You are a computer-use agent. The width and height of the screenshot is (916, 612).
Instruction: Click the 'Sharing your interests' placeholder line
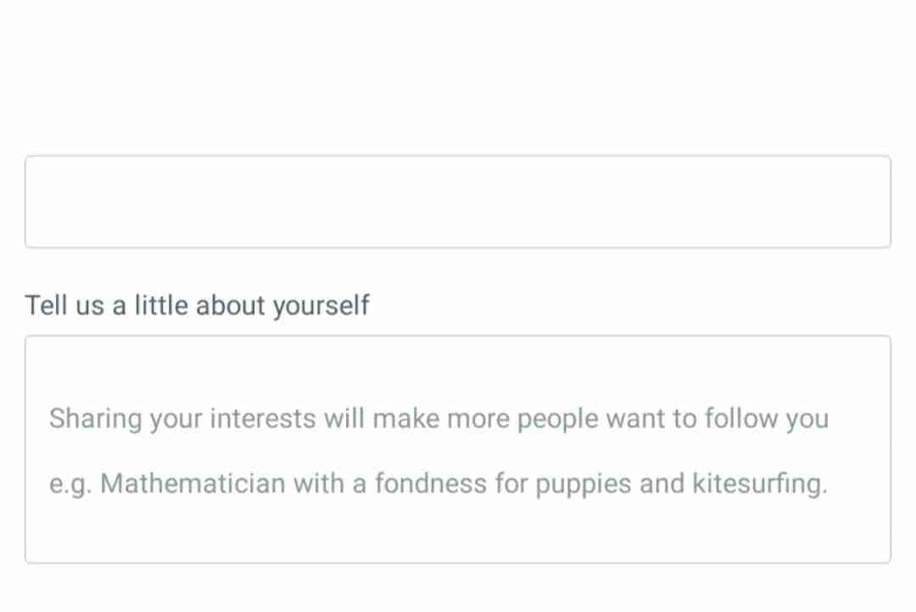pyautogui.click(x=438, y=419)
